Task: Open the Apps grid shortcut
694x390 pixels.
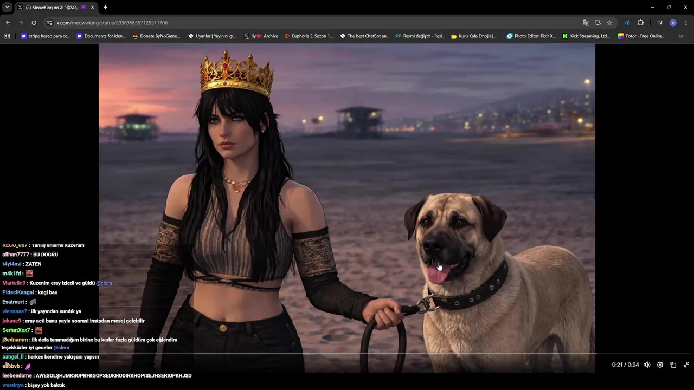Action: pyautogui.click(x=7, y=36)
